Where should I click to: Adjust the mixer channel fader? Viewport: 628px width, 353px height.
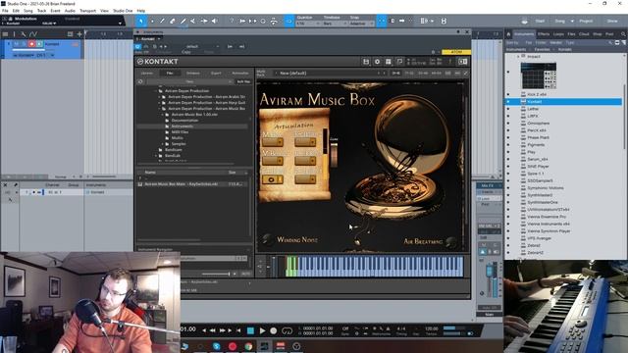click(489, 272)
